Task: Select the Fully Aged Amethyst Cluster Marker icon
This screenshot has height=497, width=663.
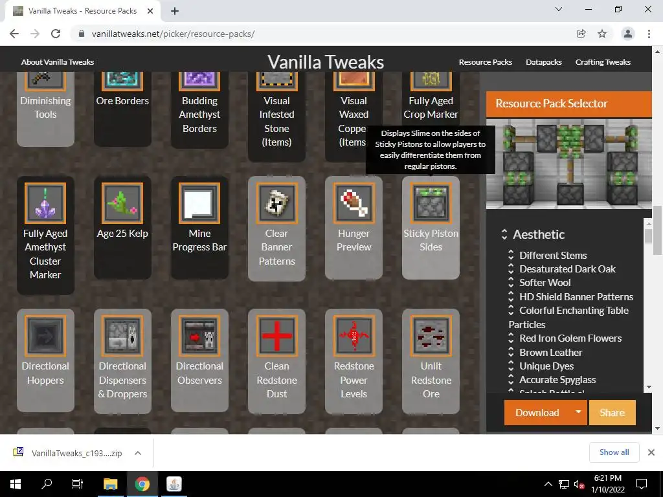Action: coord(45,203)
